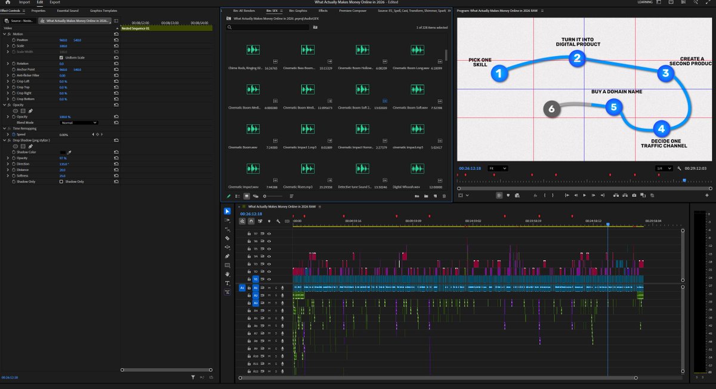Switch to the Import workspace tab
Screen dimensions: 716x389
pyautogui.click(x=24, y=2)
